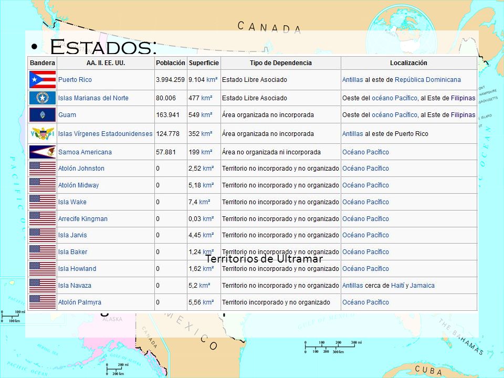
Task: Click the flag in the Isla Navaza row
Action: pyautogui.click(x=43, y=286)
